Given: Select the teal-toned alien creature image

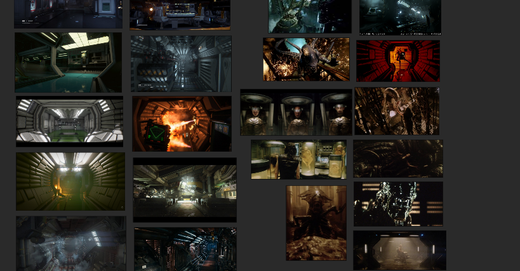Looking at the screenshot, I should coord(310,17).
